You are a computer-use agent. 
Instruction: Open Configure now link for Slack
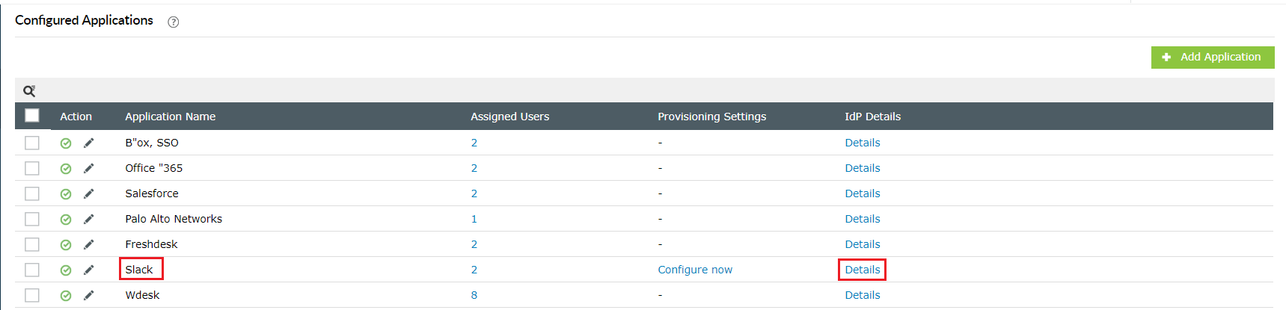click(x=695, y=270)
